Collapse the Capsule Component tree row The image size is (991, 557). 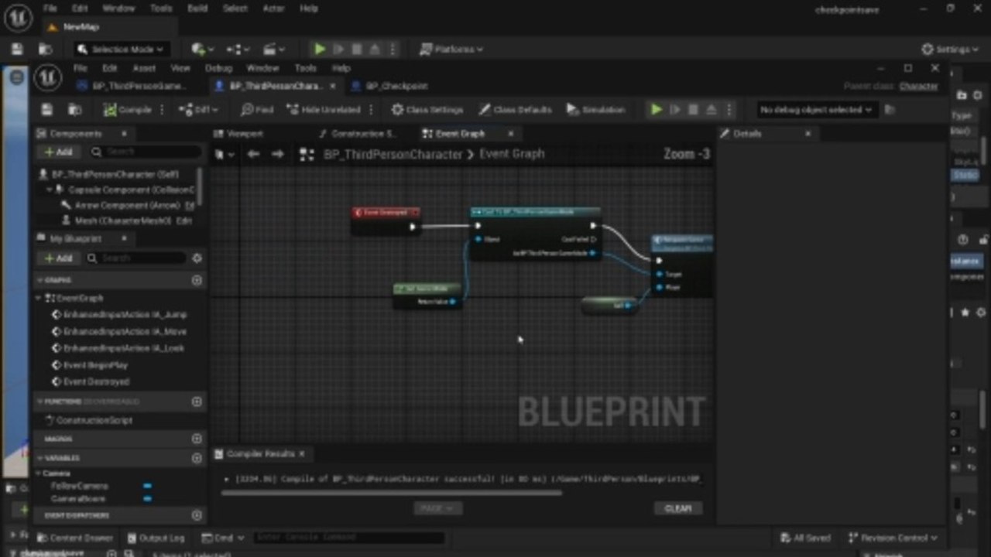coord(50,190)
